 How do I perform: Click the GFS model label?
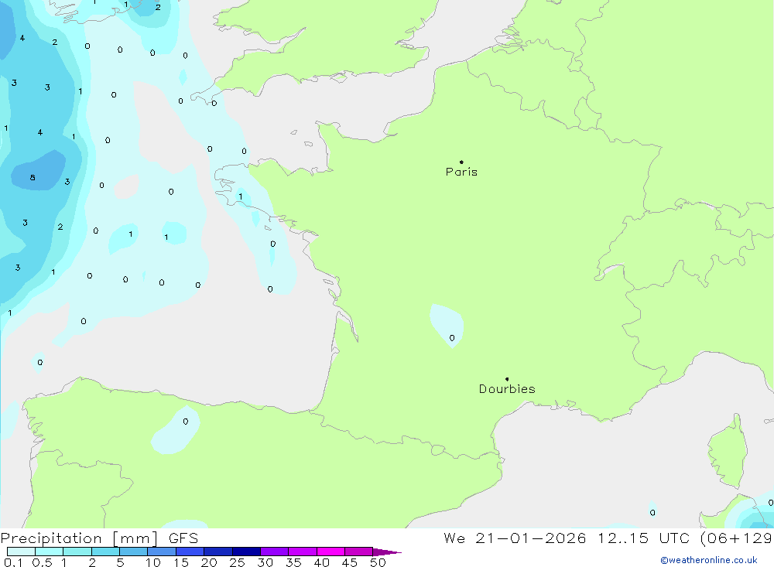(183, 538)
